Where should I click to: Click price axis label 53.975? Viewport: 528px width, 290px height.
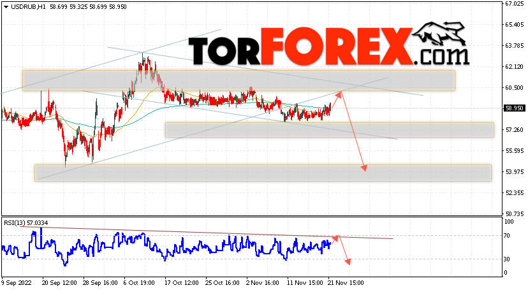point(514,172)
